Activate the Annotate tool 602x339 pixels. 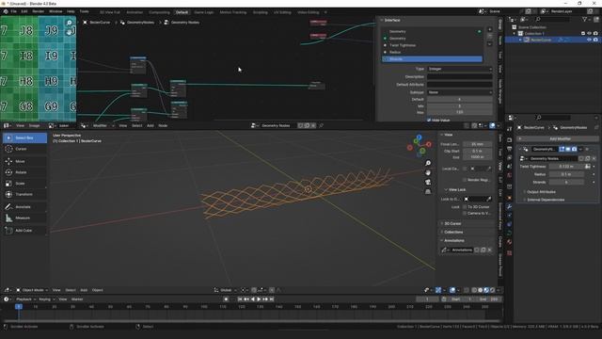(25, 207)
